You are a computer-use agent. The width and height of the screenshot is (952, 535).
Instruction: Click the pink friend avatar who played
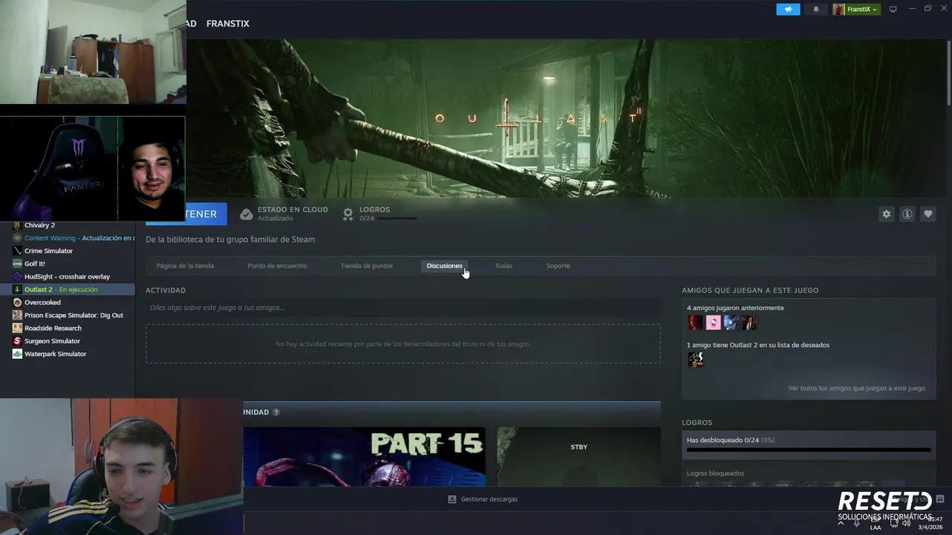coord(713,322)
